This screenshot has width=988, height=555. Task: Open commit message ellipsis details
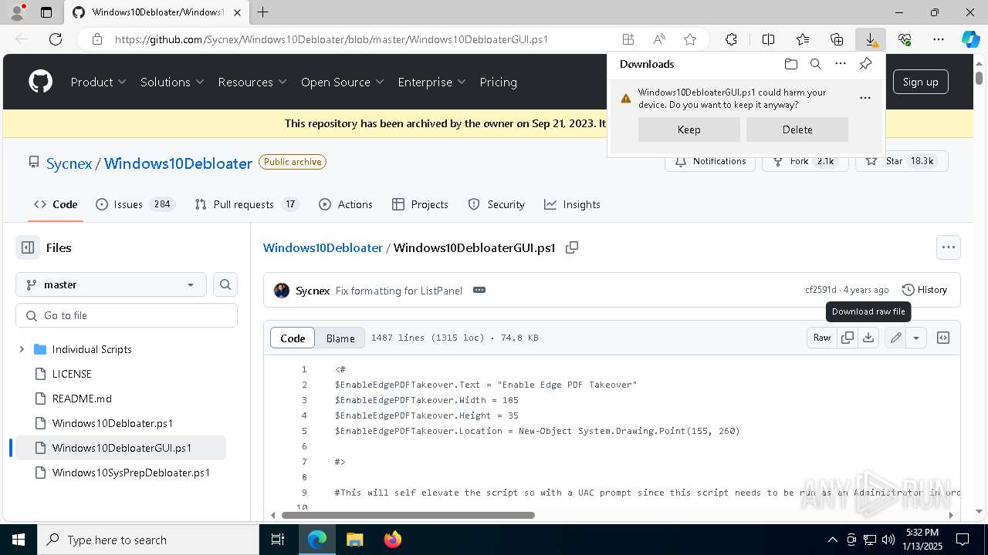(479, 290)
